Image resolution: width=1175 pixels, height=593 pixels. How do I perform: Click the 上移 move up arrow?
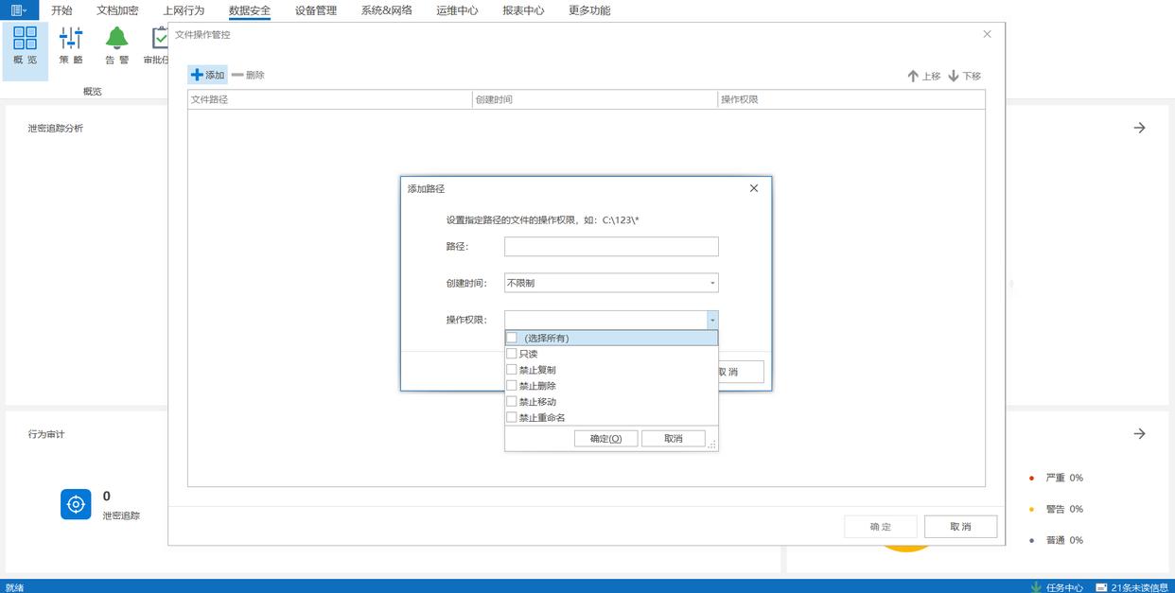(913, 76)
